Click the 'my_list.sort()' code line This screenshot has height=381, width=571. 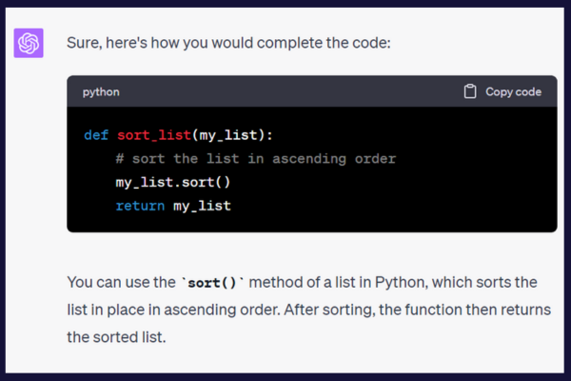click(x=173, y=182)
